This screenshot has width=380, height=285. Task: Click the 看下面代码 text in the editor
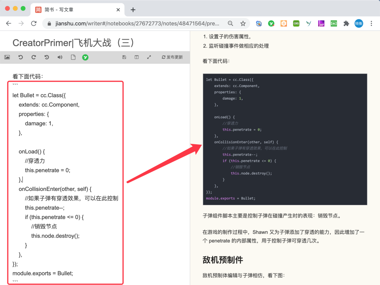coord(28,77)
